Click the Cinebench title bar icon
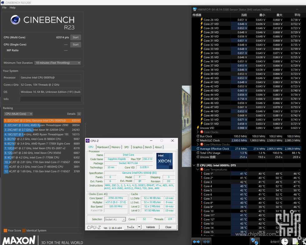 pyautogui.click(x=2, y=2)
